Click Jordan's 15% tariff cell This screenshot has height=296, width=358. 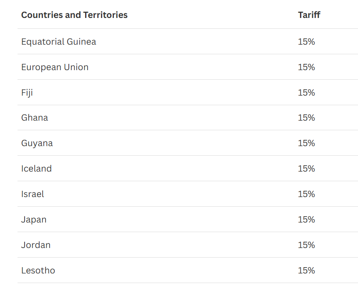pyautogui.click(x=306, y=245)
